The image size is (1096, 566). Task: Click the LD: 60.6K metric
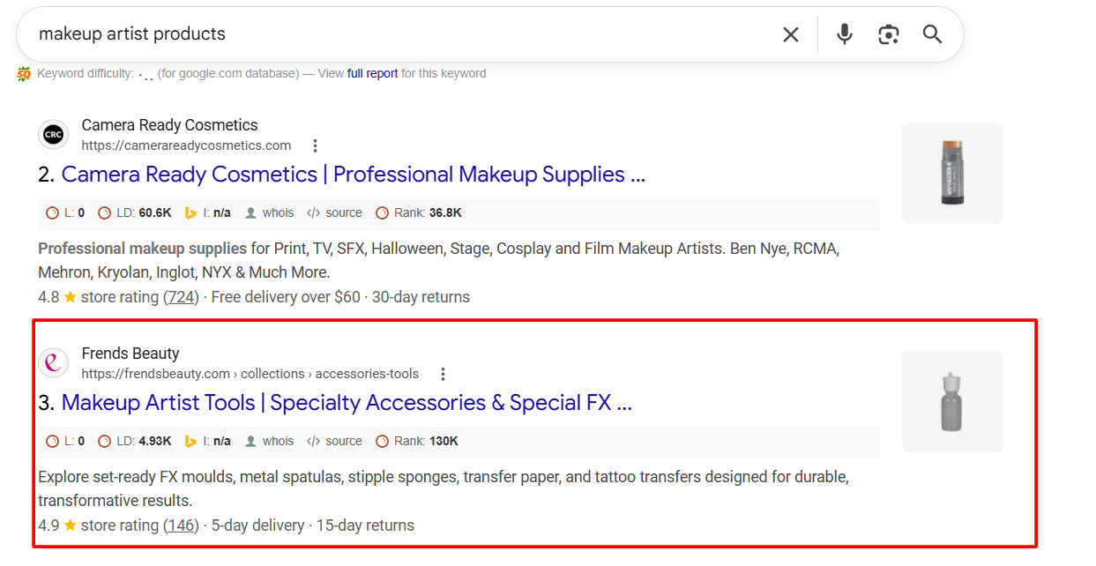coord(134,212)
